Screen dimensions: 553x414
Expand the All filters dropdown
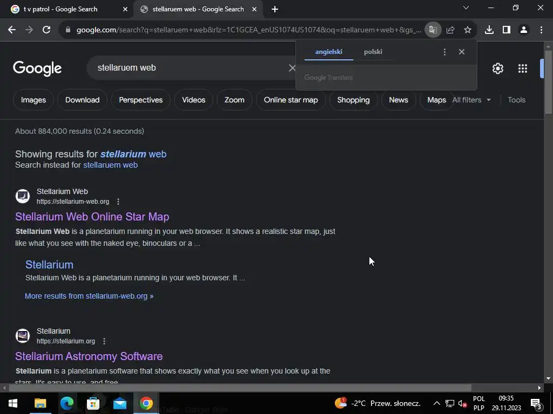coord(471,100)
